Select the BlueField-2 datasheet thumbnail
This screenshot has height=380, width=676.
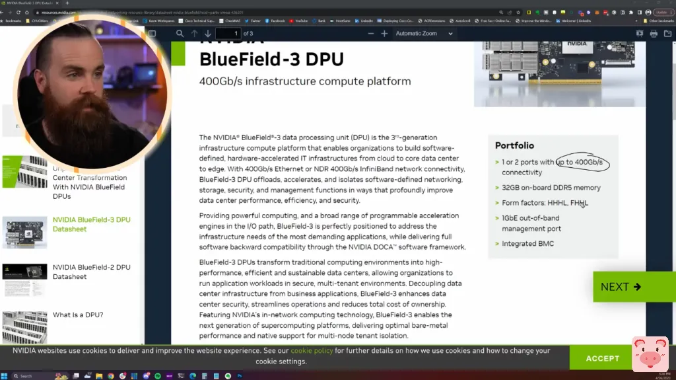pyautogui.click(x=25, y=280)
